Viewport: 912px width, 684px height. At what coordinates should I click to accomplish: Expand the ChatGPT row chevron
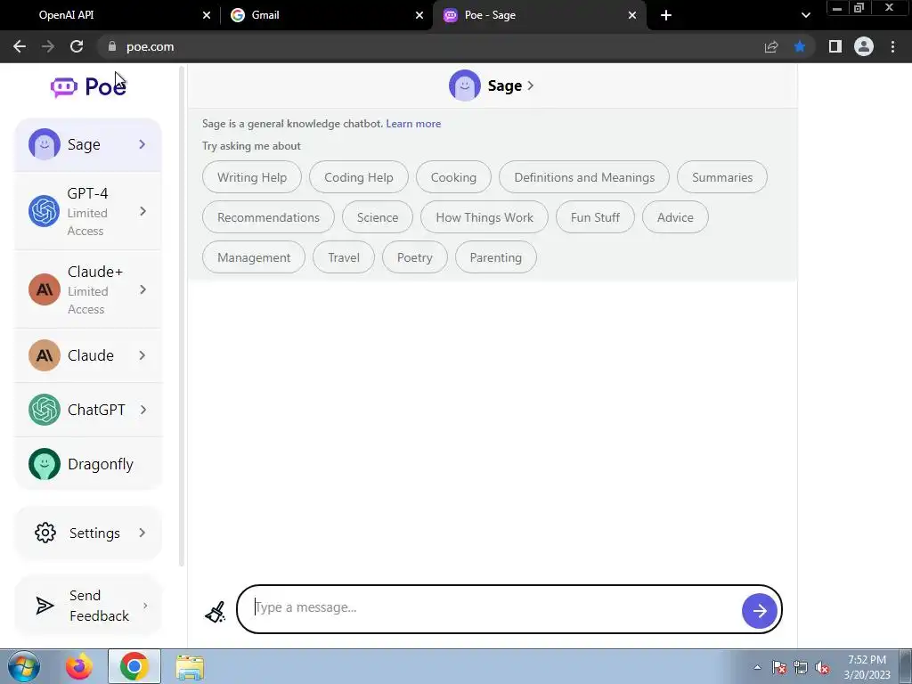143,410
